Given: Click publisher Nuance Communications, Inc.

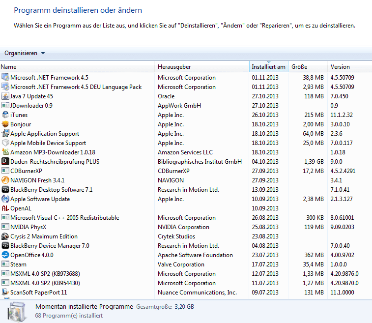Looking at the screenshot, I should coord(198,293).
